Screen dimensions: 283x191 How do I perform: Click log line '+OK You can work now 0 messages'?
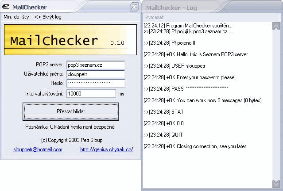click(x=202, y=100)
